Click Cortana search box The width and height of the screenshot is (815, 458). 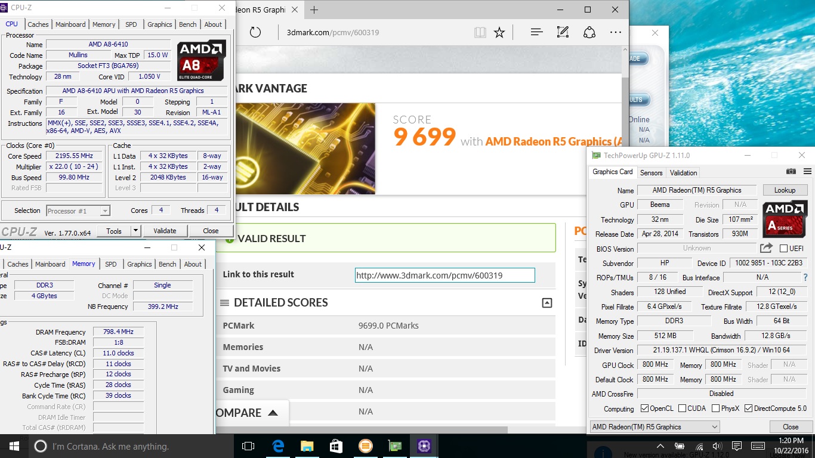point(131,446)
